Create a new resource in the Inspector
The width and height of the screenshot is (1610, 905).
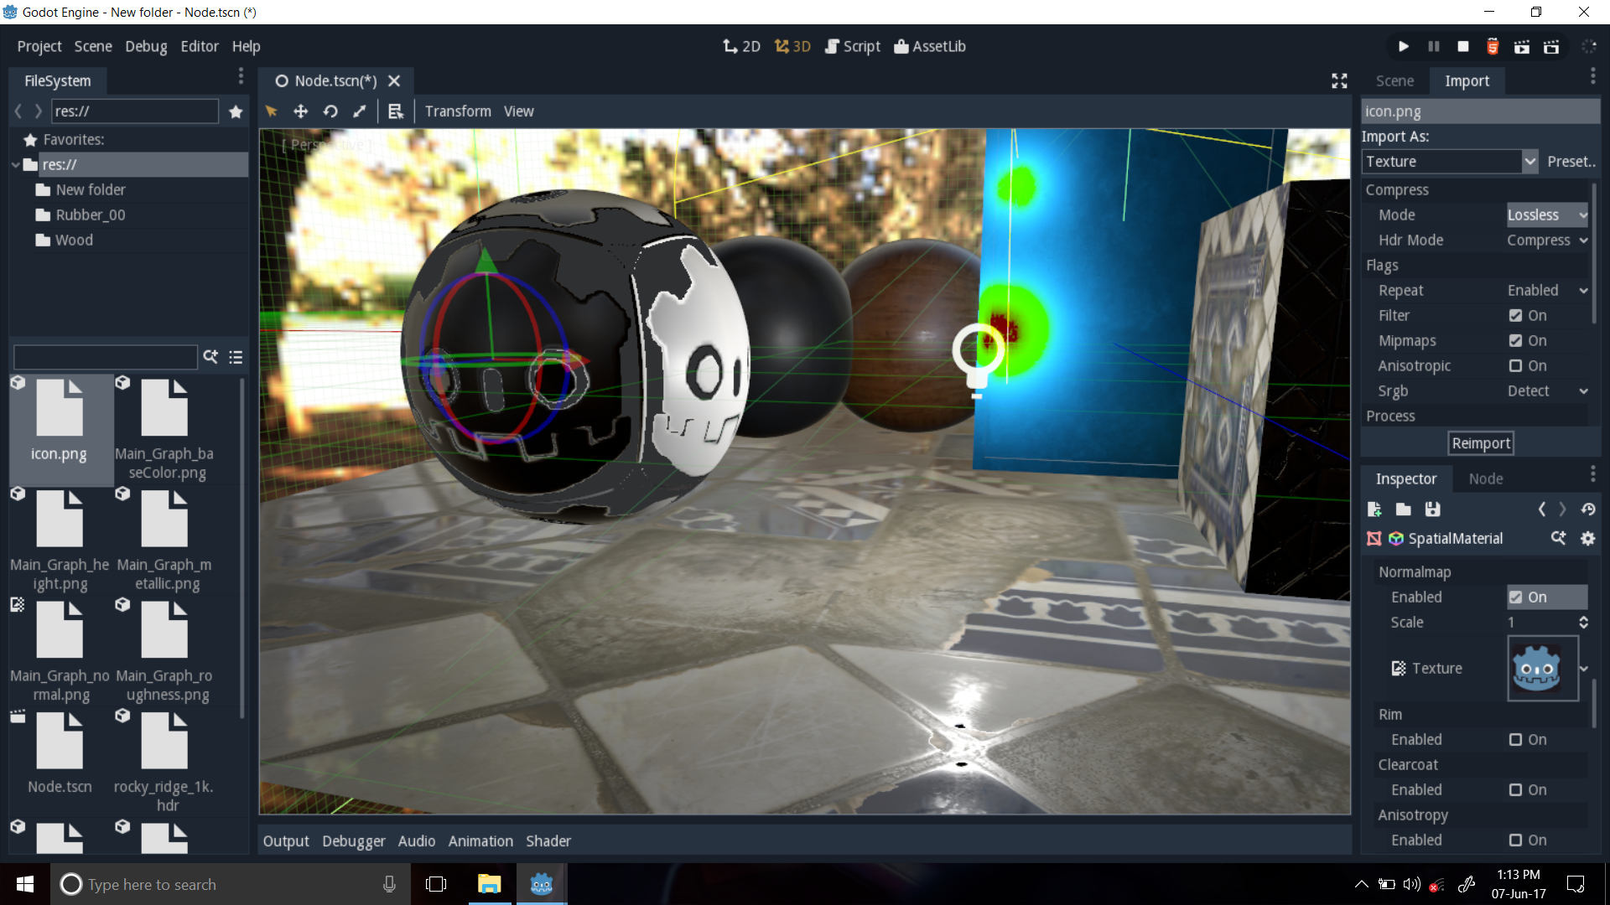(1374, 509)
